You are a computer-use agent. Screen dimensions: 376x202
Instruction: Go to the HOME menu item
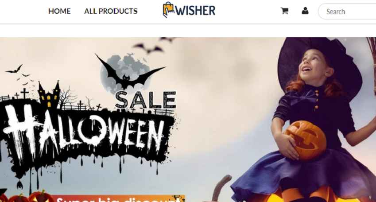(59, 11)
